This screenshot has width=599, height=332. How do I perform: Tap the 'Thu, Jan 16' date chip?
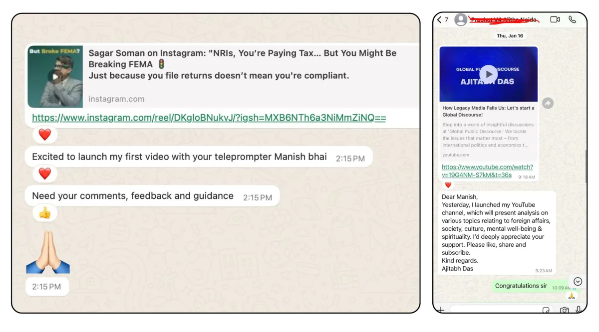point(510,36)
